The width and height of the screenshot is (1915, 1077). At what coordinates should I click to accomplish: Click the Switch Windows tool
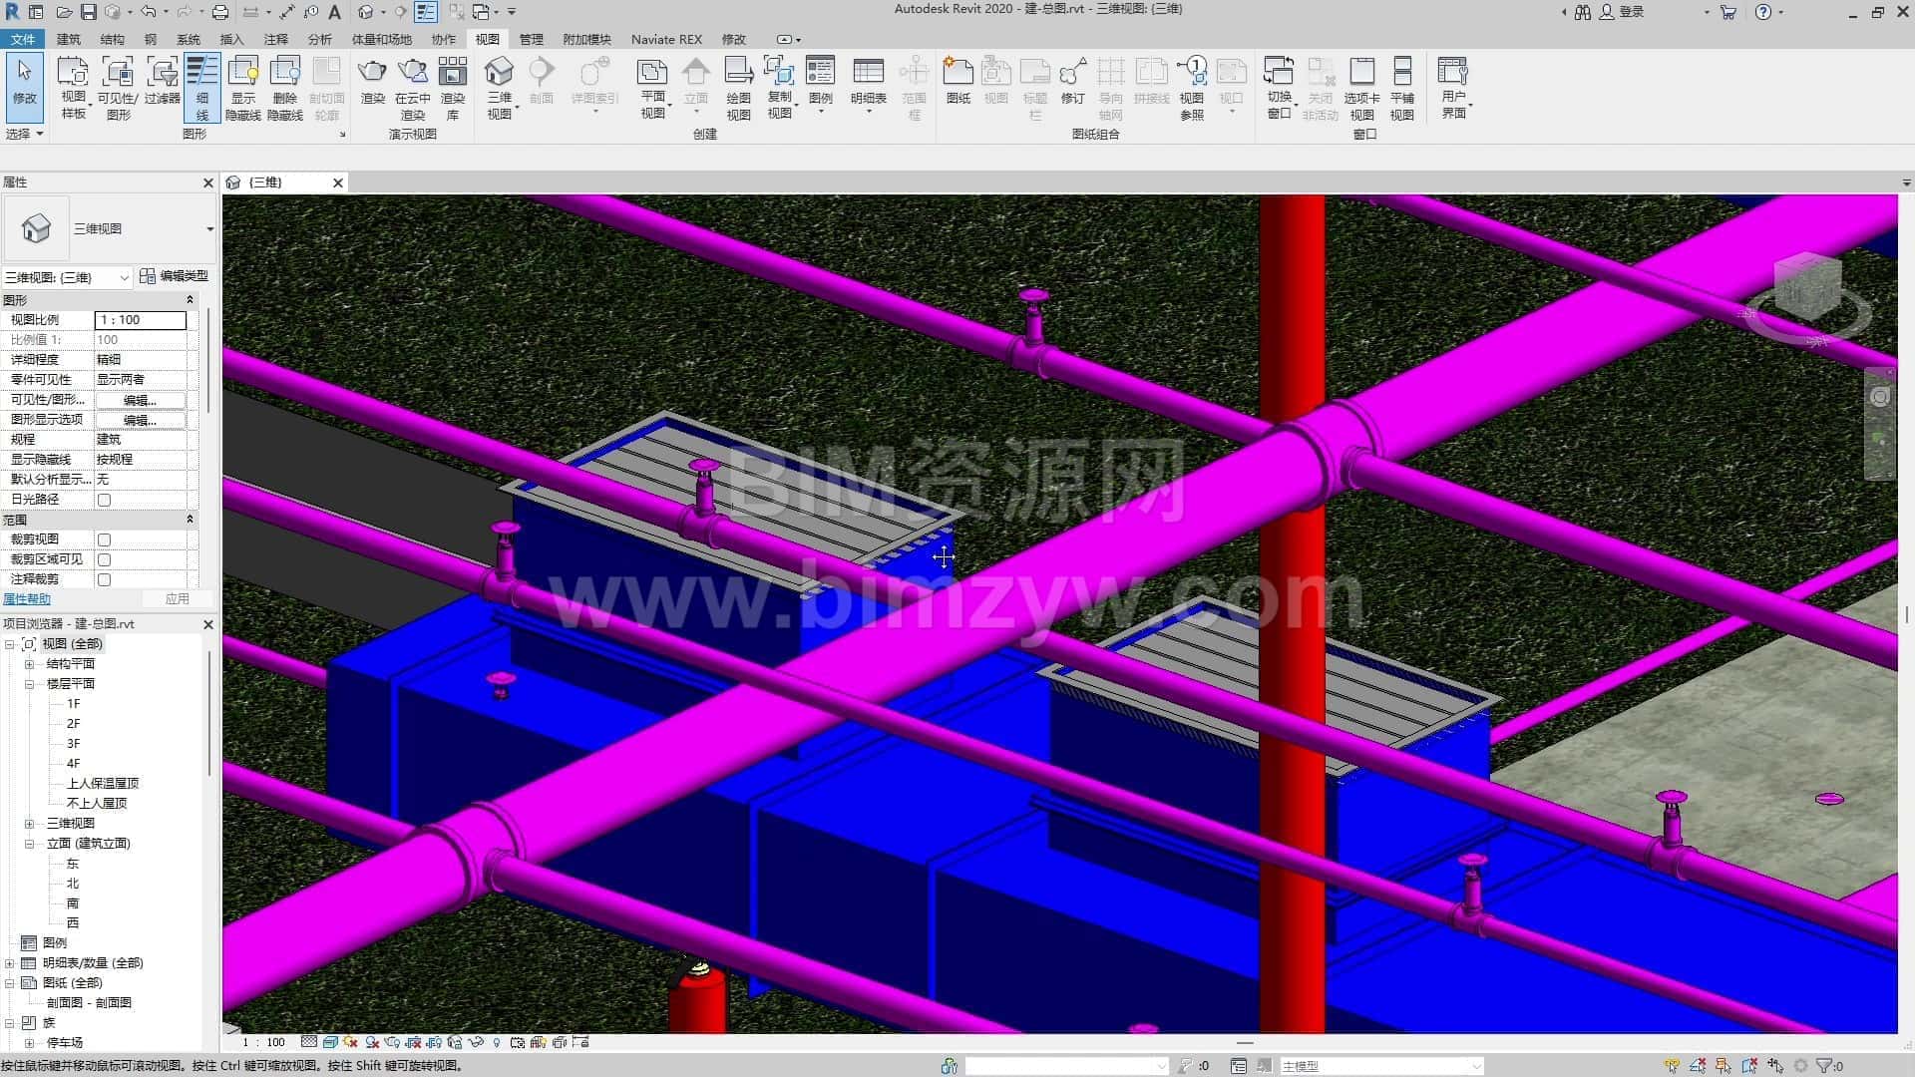click(1279, 88)
